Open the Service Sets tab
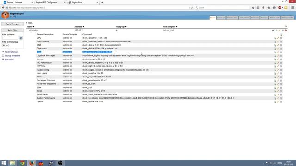The height and width of the screenshot is (166, 296). point(232,18)
